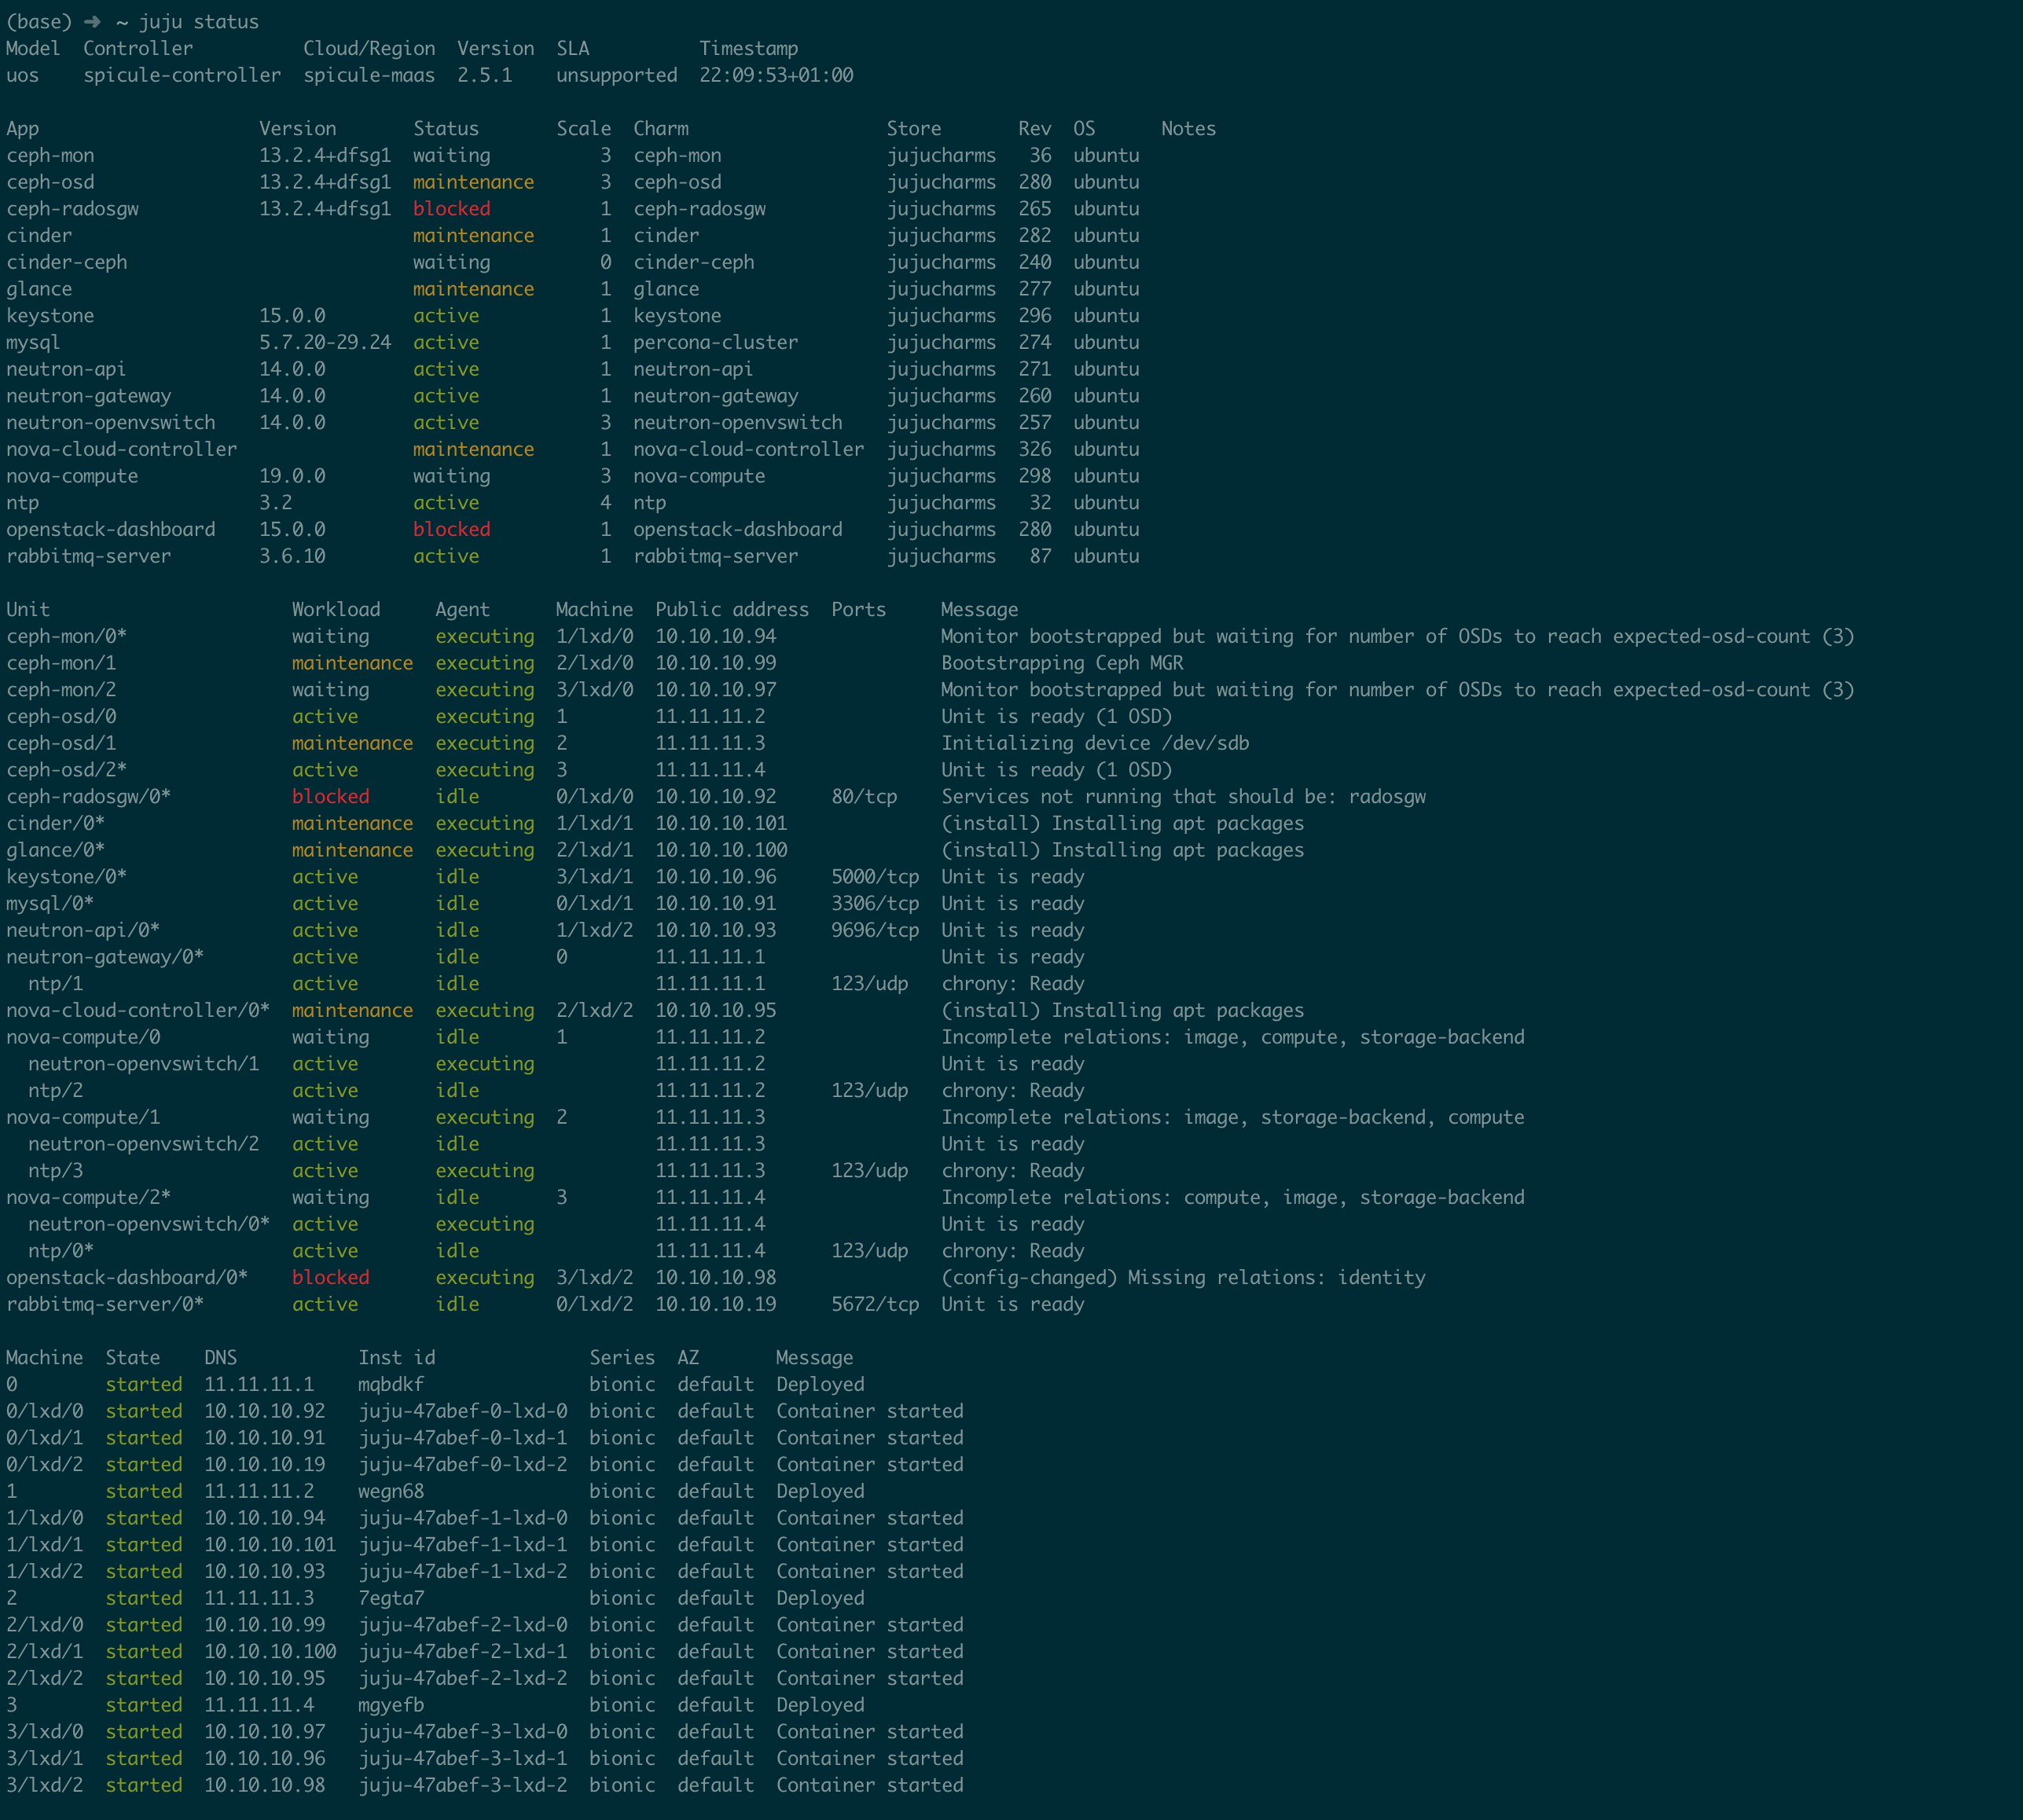Click the unit 'openstack-dashboard/0*'
Screen dimensions: 2023x1820
(127, 1277)
